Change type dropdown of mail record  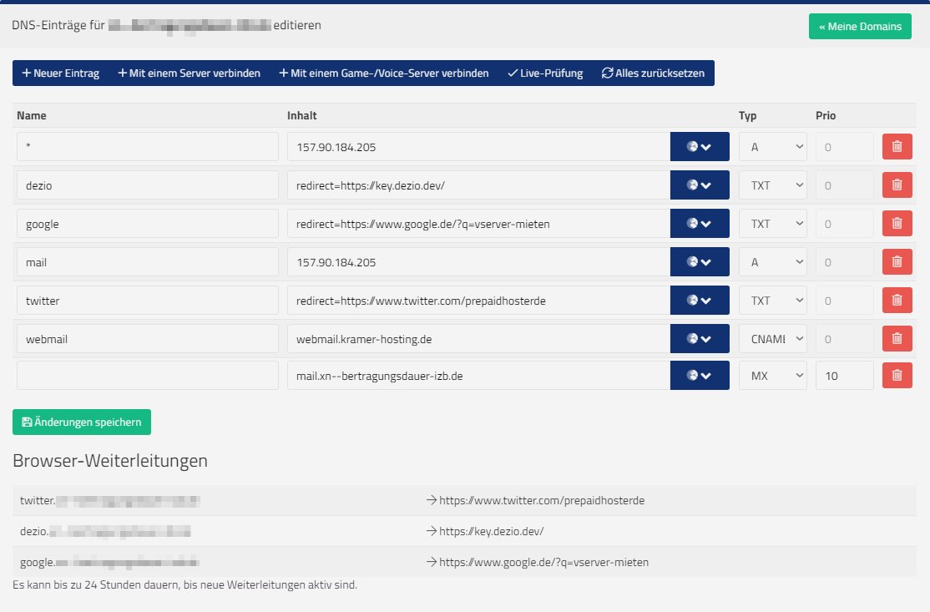[x=773, y=262]
